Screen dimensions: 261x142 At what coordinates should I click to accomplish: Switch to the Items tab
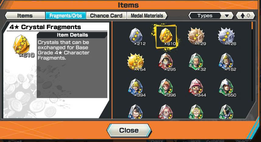(25, 15)
